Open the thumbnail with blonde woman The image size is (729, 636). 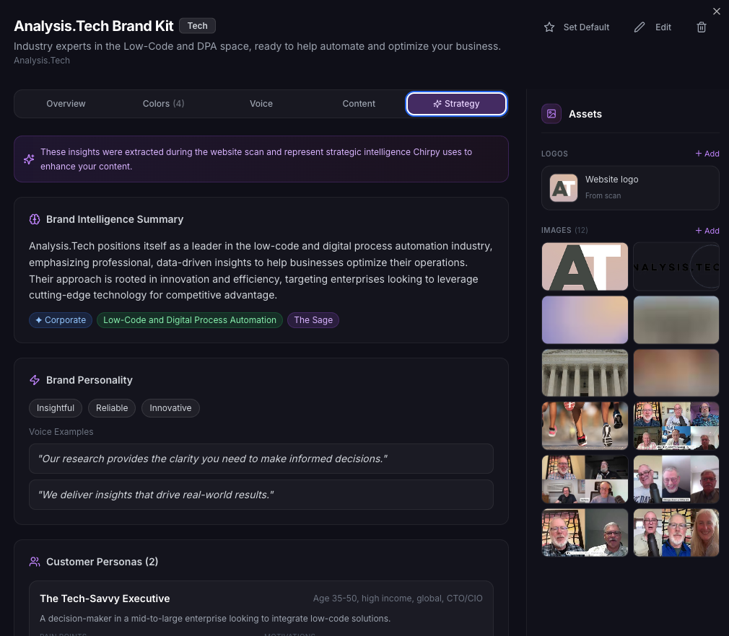coord(676,533)
